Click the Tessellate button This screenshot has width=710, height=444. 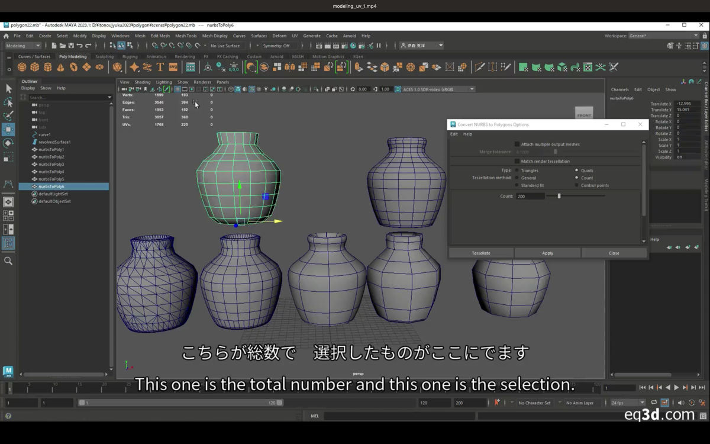[481, 253]
